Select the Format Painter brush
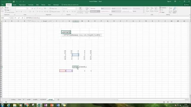 click(5, 12)
